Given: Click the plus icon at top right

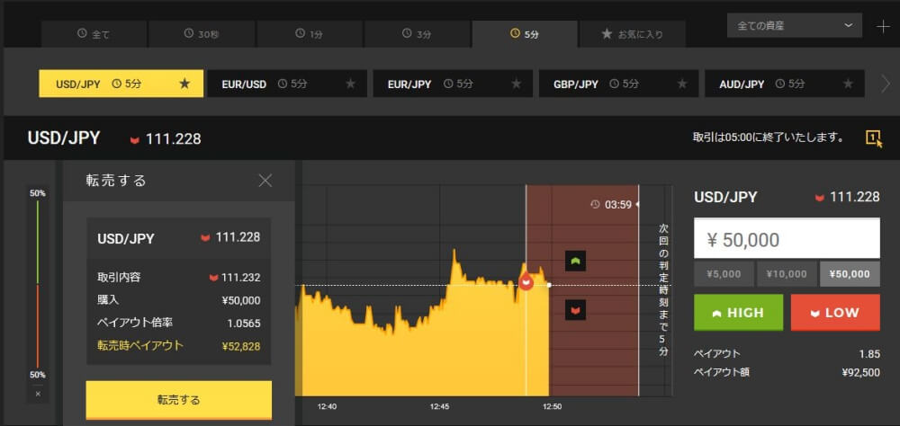Looking at the screenshot, I should coord(884,26).
